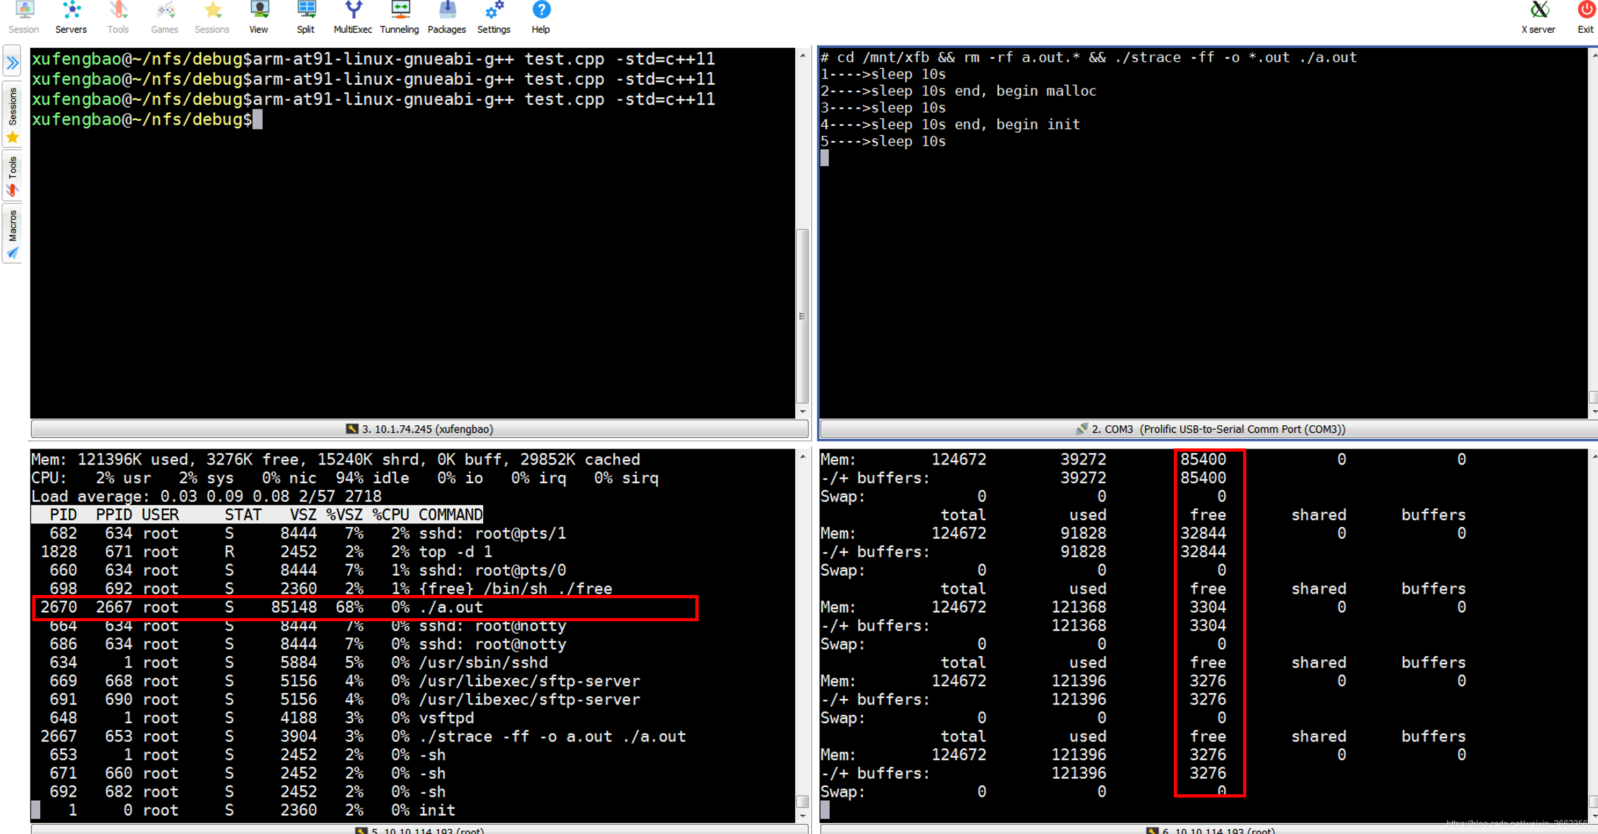The height and width of the screenshot is (834, 1598).
Task: Click the '4---->sleep 10s end, begin init' line
Action: click(x=950, y=125)
